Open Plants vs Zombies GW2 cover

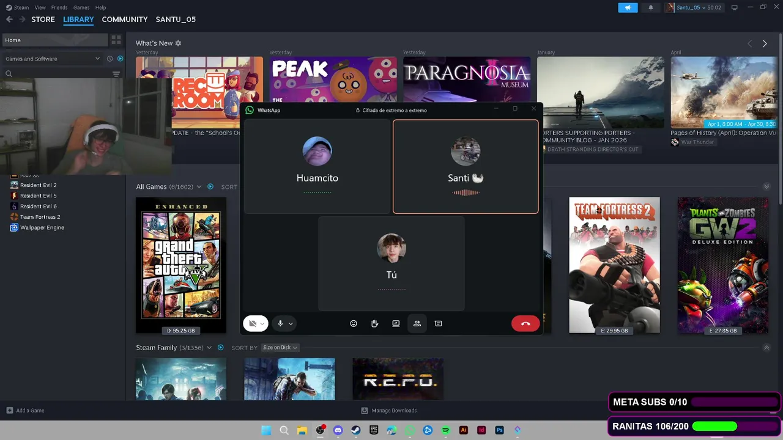[723, 265]
